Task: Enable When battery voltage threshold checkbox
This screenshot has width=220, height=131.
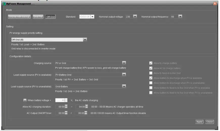Action: 25,100
